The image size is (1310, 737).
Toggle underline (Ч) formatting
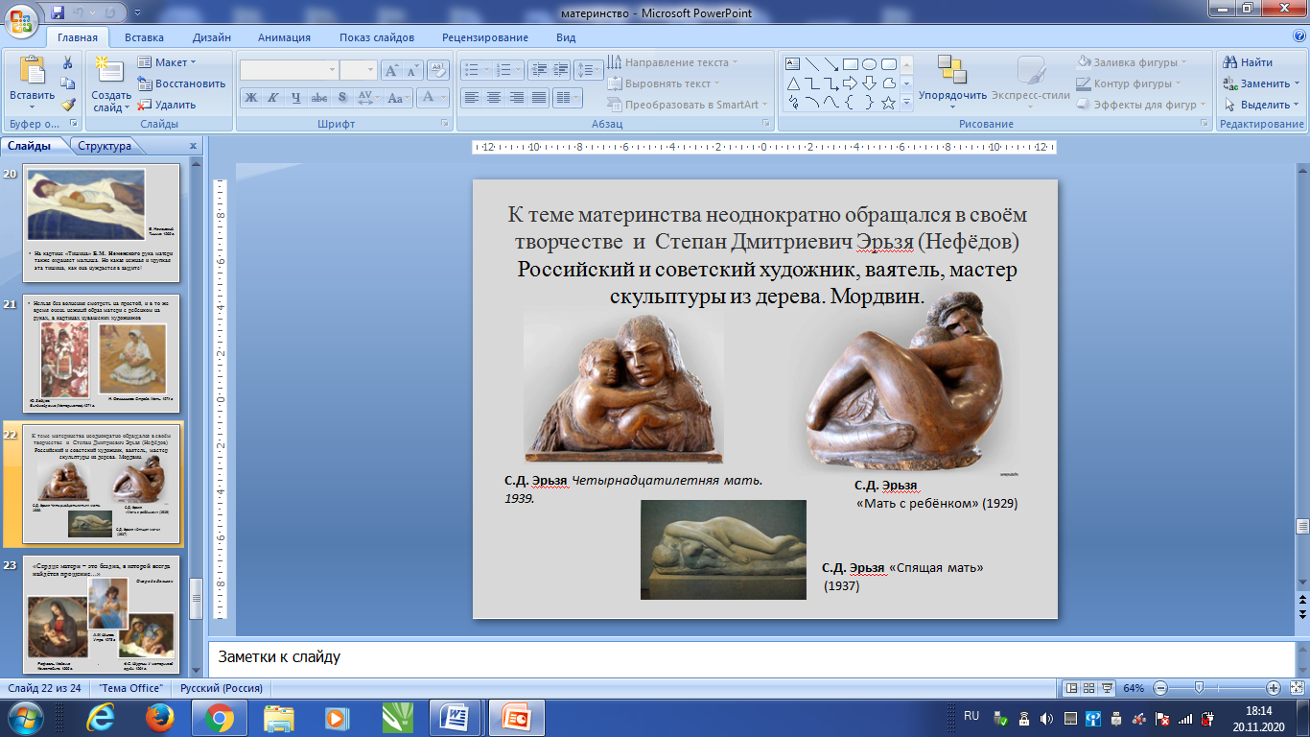(x=295, y=97)
